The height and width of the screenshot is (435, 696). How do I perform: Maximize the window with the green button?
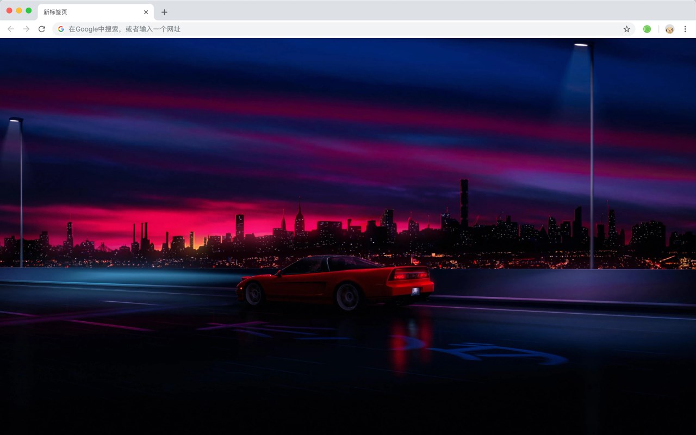(29, 10)
